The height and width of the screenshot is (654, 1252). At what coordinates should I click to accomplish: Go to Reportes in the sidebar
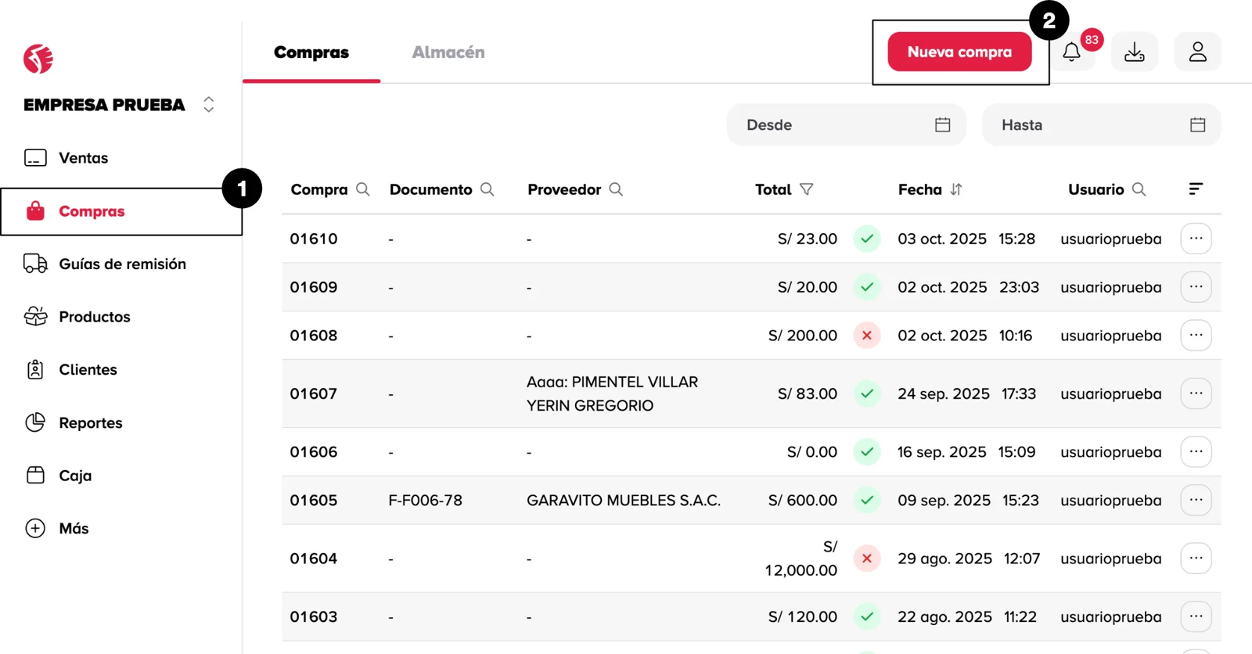click(90, 423)
